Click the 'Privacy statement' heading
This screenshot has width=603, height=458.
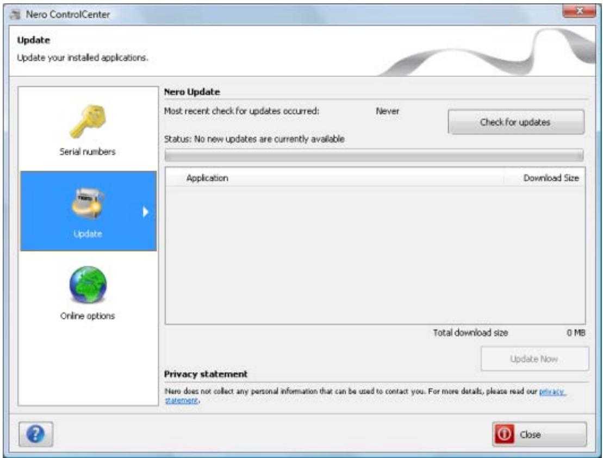tap(206, 374)
